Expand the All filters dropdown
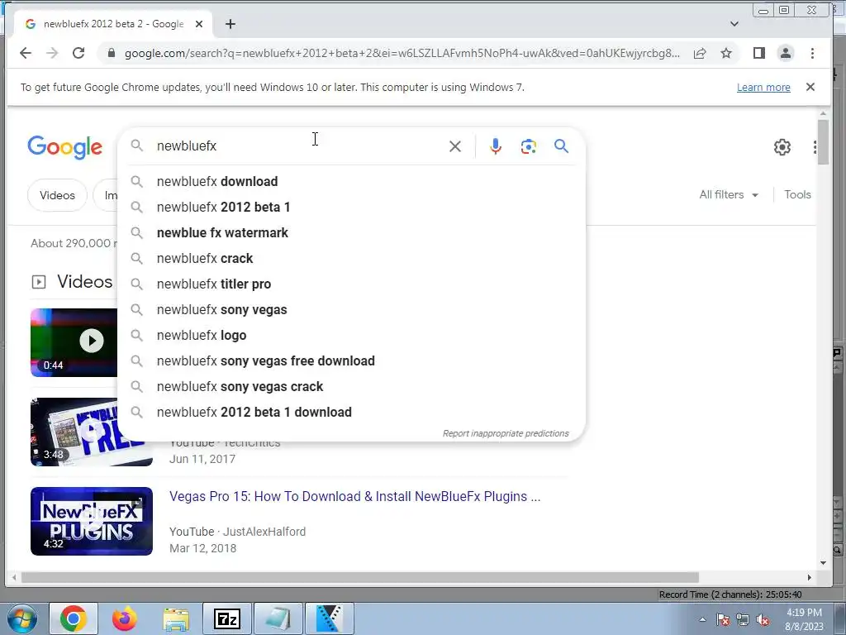This screenshot has height=635, width=846. (x=729, y=194)
